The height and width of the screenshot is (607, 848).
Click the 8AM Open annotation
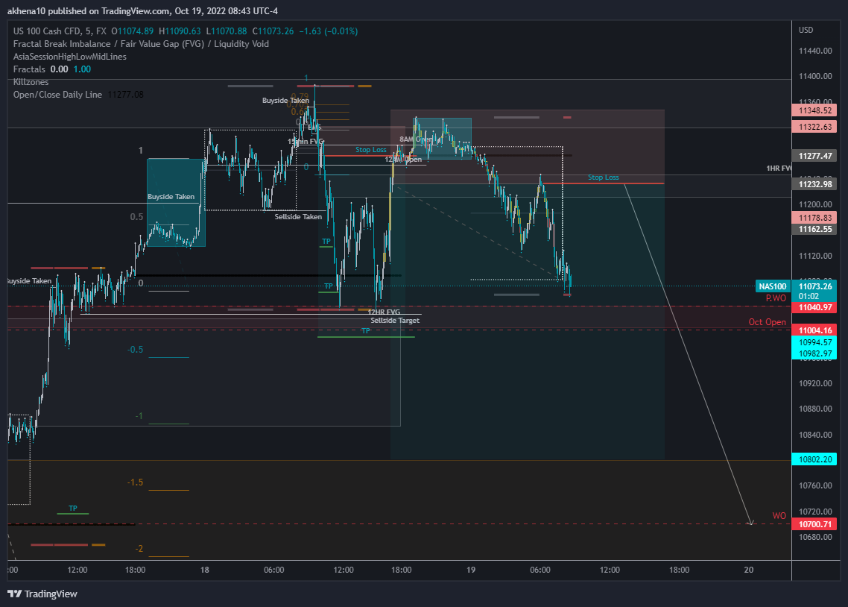[x=416, y=139]
